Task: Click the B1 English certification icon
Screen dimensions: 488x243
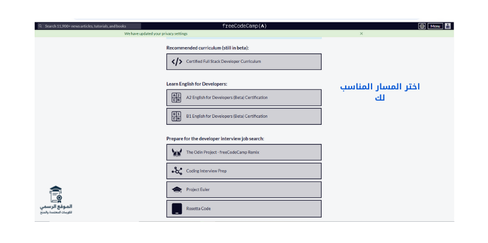Action: [x=176, y=116]
